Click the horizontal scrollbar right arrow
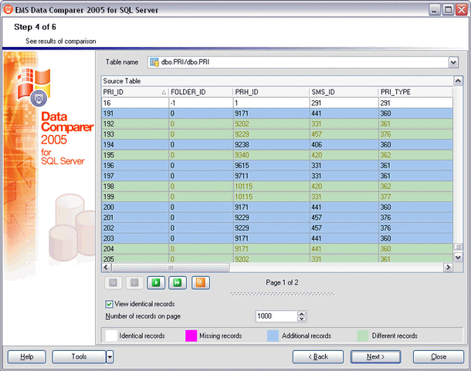The width and height of the screenshot is (471, 371). click(x=448, y=267)
